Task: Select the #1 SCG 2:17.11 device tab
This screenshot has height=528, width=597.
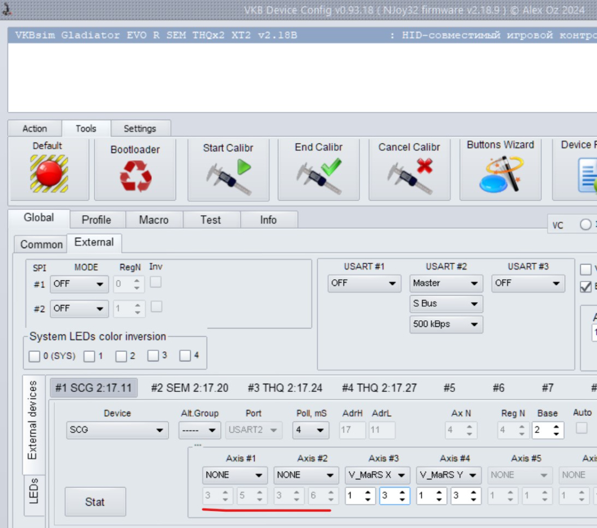Action: pyautogui.click(x=94, y=388)
